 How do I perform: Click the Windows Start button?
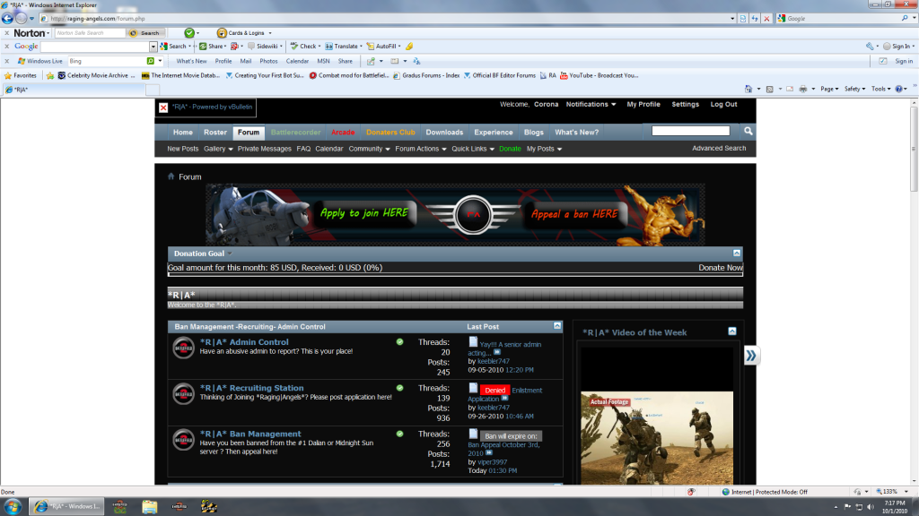click(13, 506)
